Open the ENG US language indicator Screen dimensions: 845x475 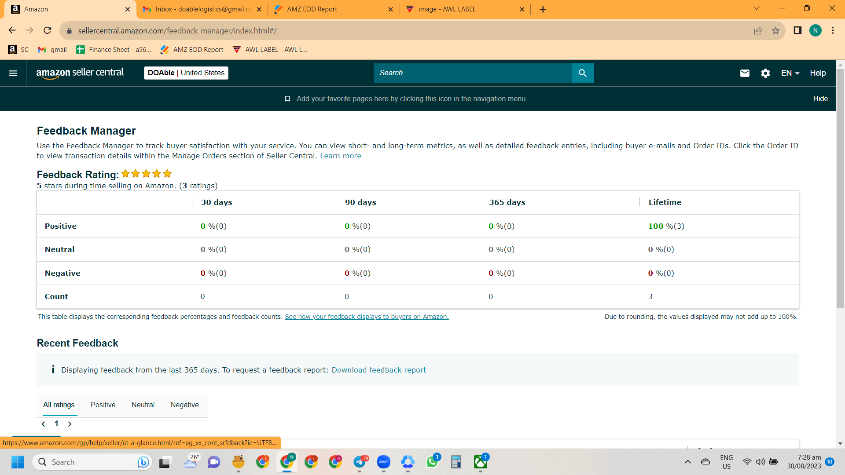[727, 462]
